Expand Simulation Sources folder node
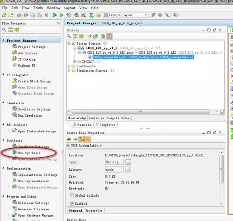The width and height of the screenshot is (233, 221). [x=69, y=71]
